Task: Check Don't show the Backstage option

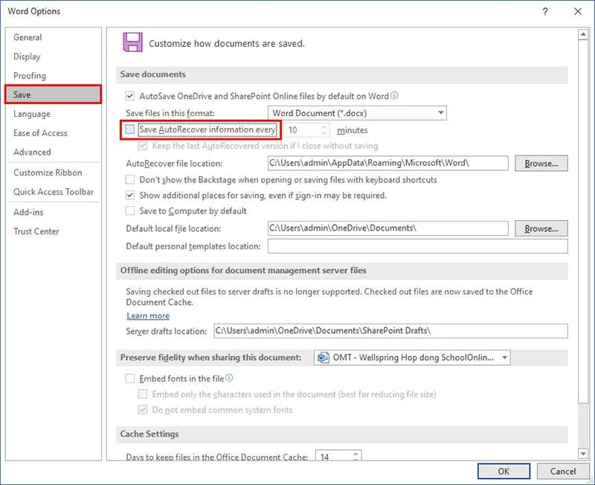Action: pos(129,179)
